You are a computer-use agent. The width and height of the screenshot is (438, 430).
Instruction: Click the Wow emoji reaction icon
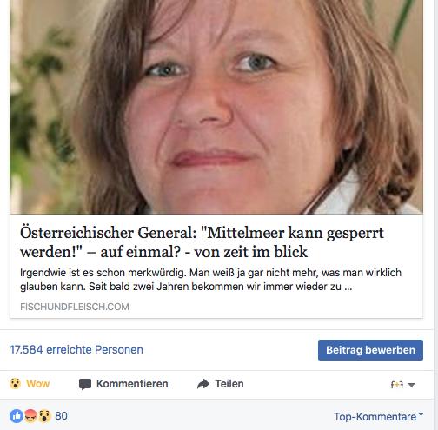pyautogui.click(x=15, y=383)
